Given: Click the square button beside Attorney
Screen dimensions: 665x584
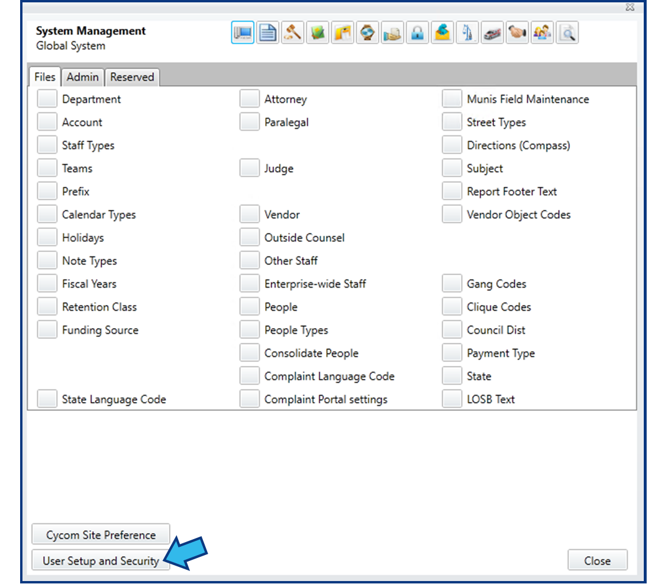Looking at the screenshot, I should [x=250, y=99].
